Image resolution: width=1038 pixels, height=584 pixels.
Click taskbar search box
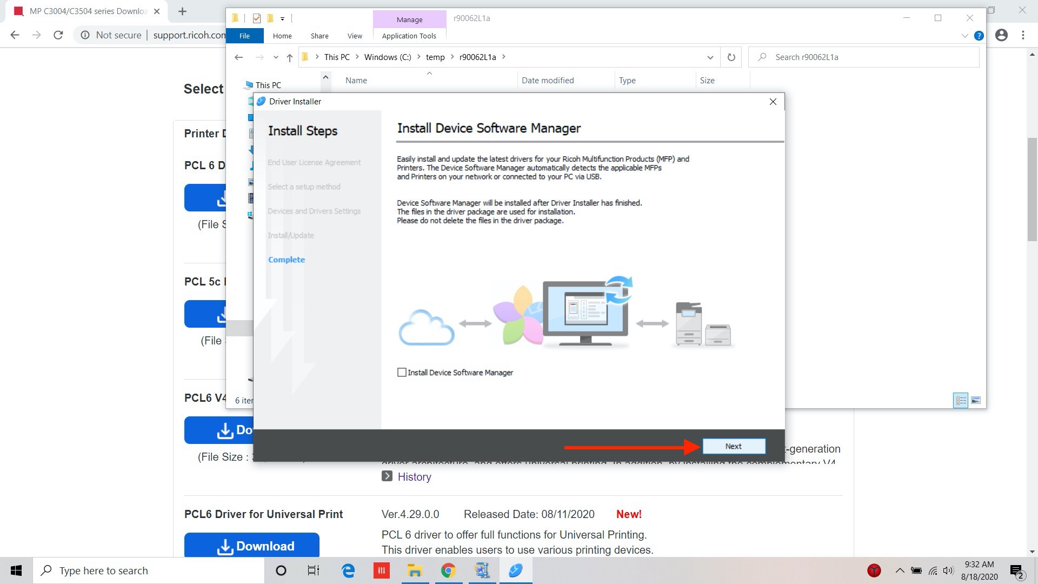tap(149, 570)
